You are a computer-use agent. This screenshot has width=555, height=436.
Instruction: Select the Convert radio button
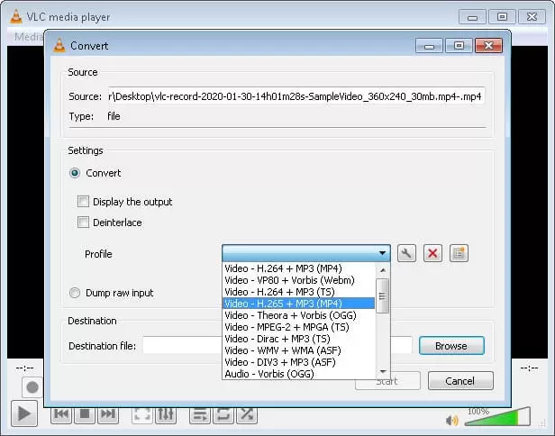click(75, 173)
